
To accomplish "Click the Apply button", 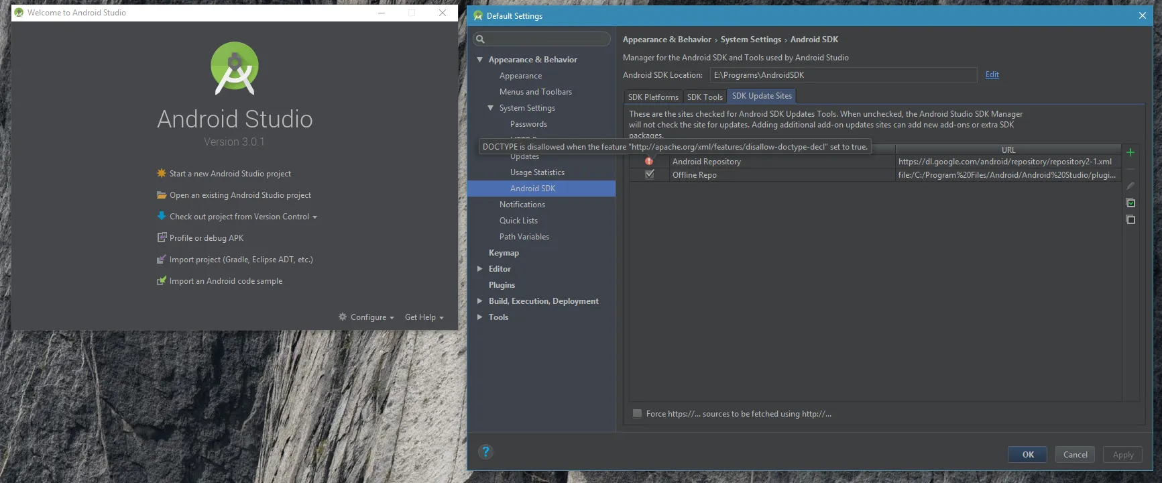I will pyautogui.click(x=1123, y=454).
